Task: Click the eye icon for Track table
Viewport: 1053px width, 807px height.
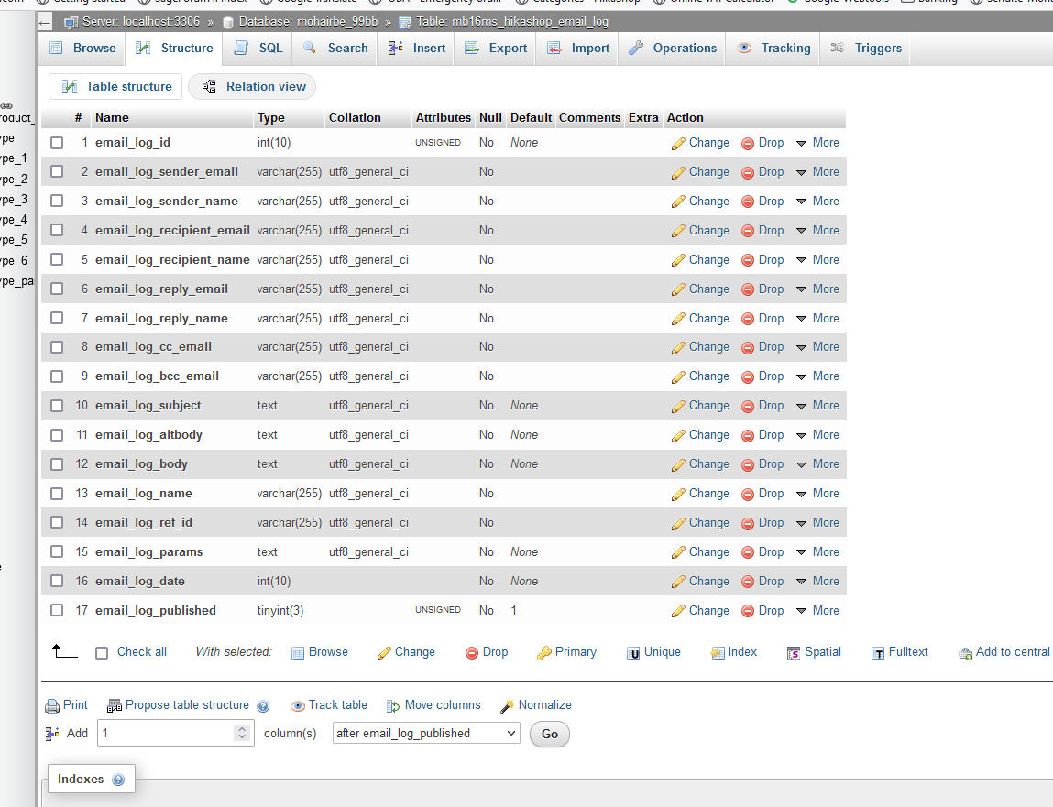Action: coord(298,705)
